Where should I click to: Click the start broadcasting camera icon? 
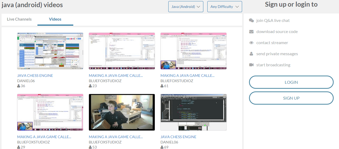coord(251,65)
